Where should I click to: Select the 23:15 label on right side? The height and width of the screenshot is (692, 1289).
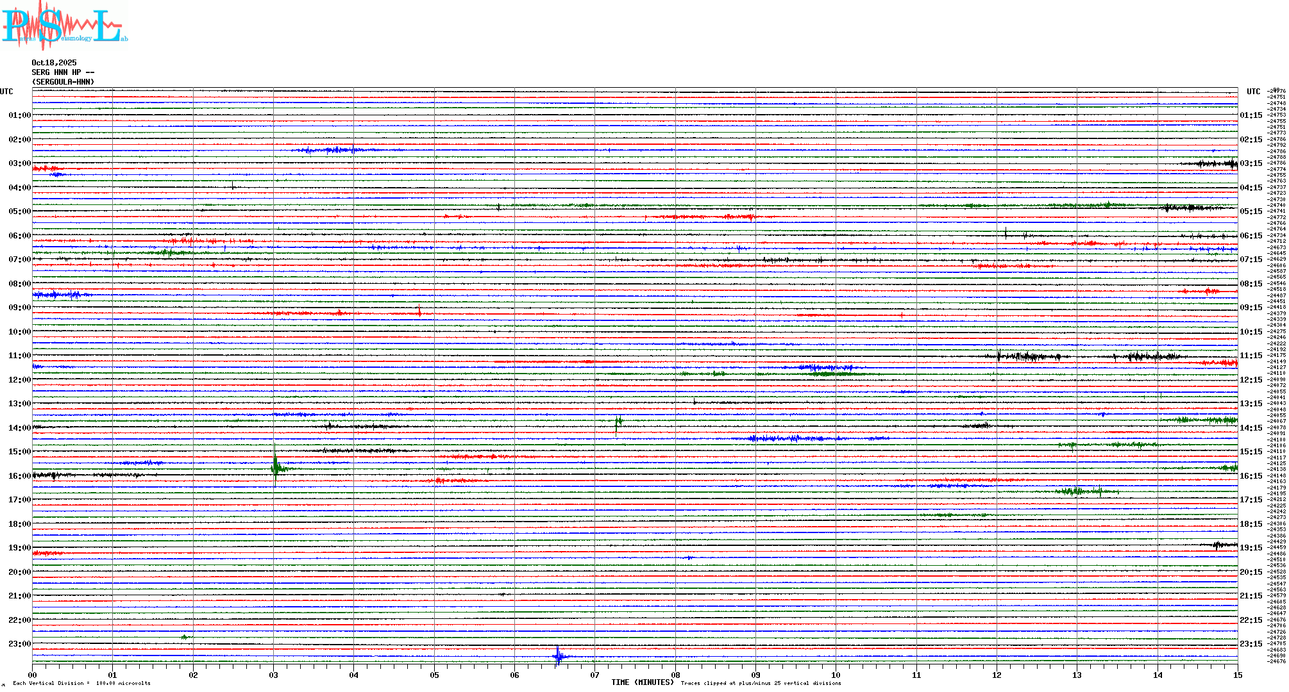coord(1251,644)
